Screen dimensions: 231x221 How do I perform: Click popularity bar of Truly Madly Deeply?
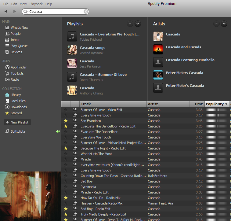pyautogui.click(x=216, y=214)
